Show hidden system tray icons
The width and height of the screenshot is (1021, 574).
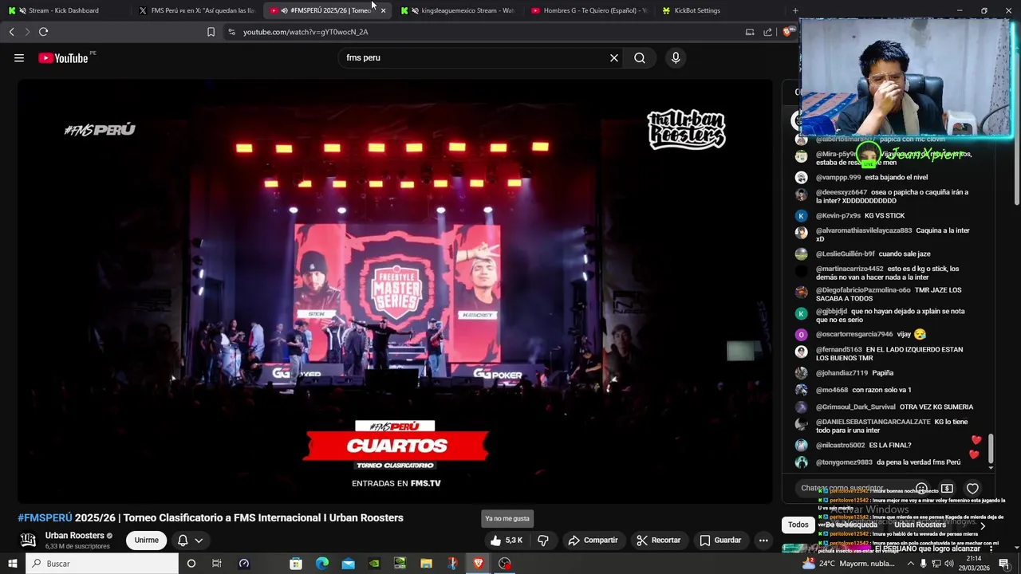click(910, 564)
